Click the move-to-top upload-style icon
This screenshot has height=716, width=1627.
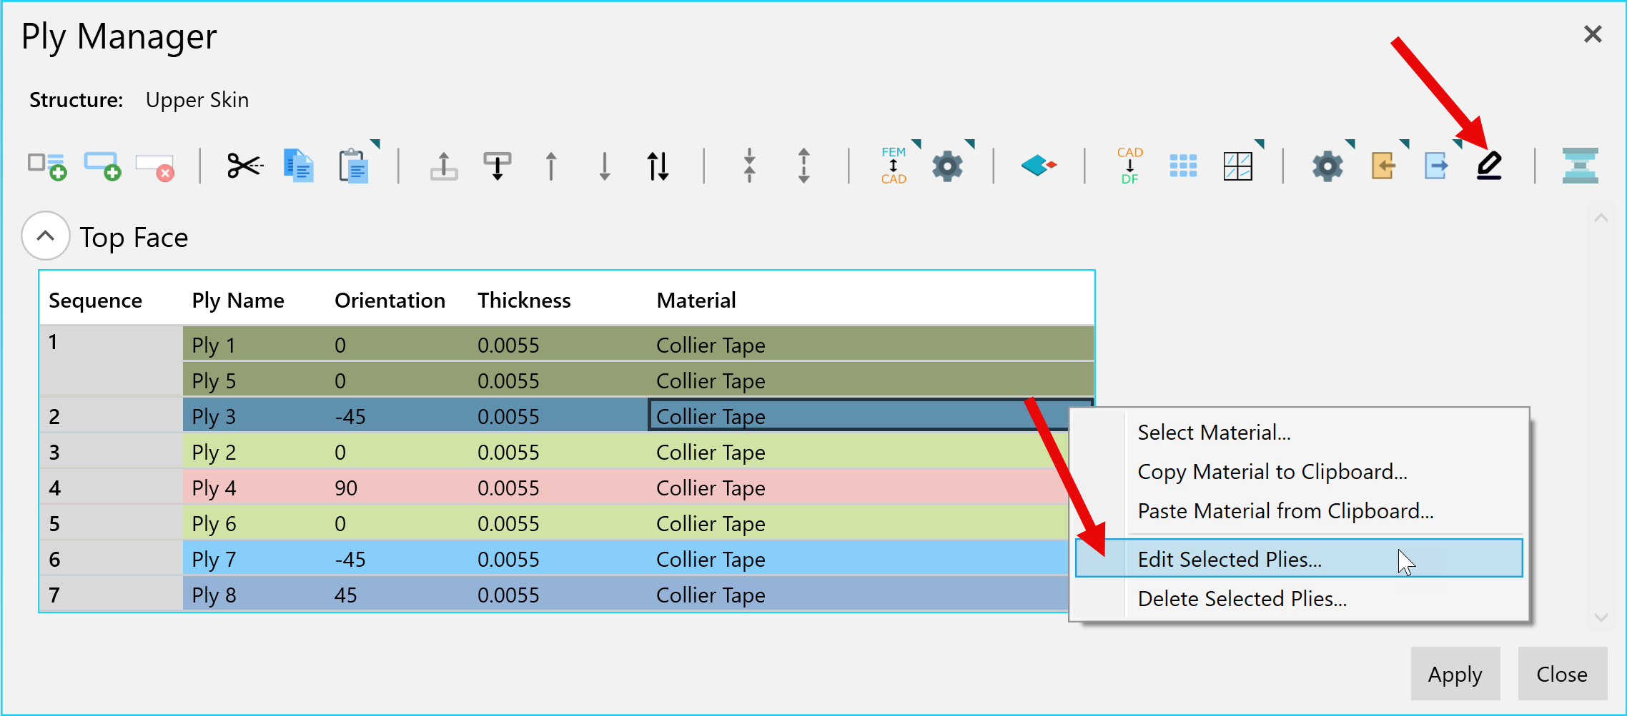pyautogui.click(x=444, y=166)
